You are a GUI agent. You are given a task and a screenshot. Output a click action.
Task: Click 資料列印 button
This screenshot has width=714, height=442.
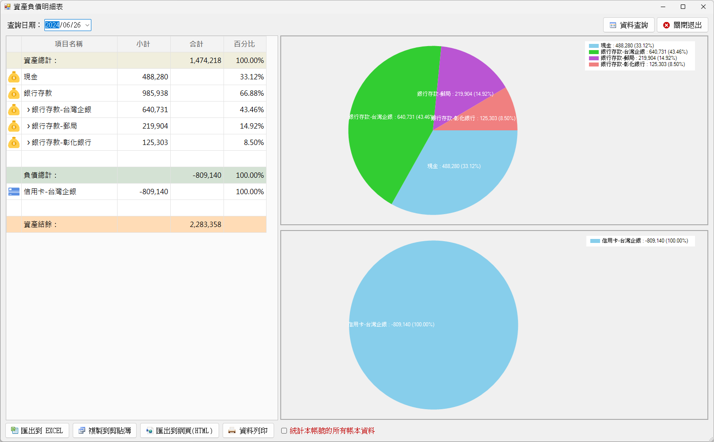(x=248, y=430)
